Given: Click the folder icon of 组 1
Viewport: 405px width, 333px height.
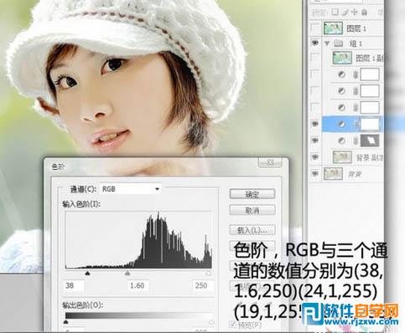Looking at the screenshot, I should pyautogui.click(x=339, y=44).
